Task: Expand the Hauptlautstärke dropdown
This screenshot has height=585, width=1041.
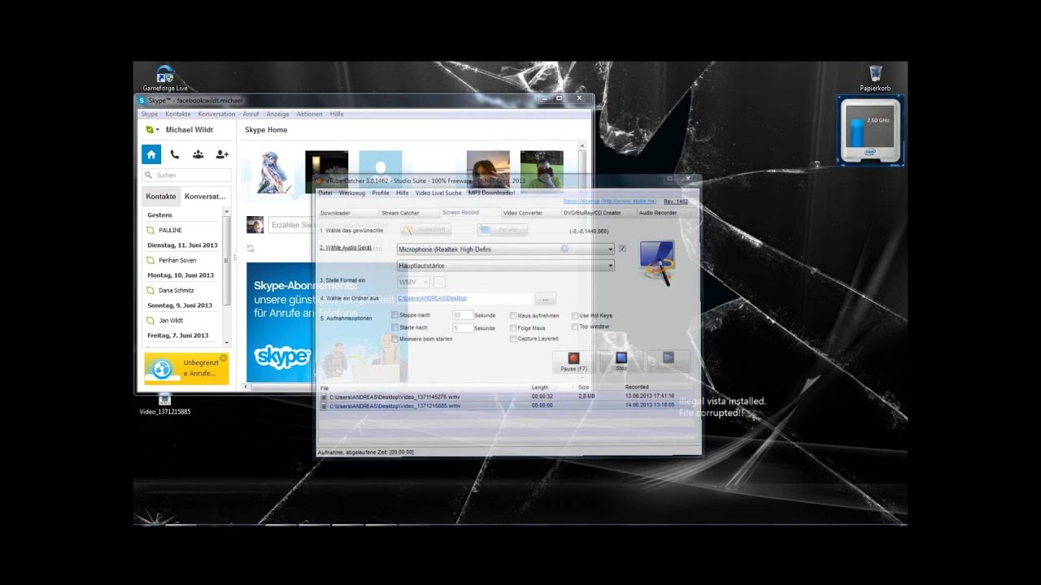Action: (610, 266)
